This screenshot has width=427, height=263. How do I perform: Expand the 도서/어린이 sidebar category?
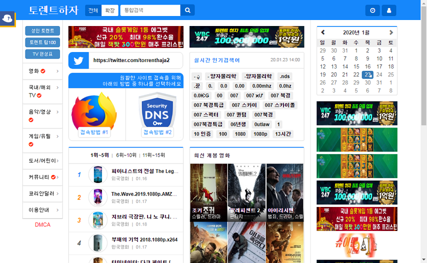click(43, 161)
